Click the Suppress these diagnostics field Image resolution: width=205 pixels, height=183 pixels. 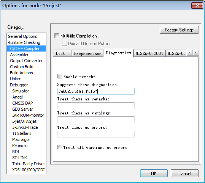click(x=96, y=91)
